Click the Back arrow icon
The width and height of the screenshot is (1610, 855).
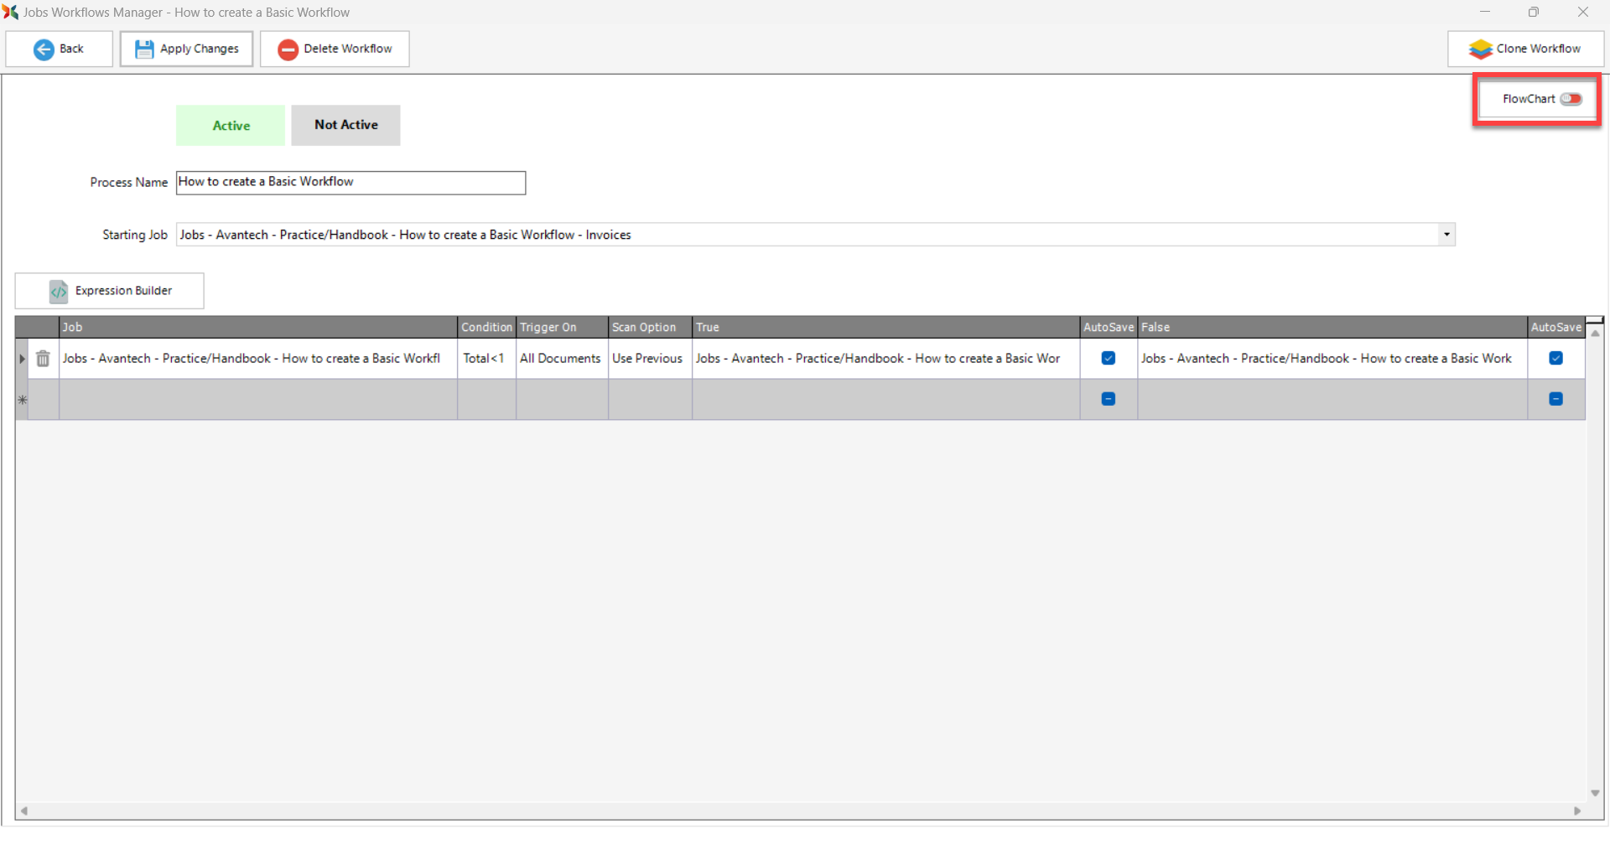click(x=44, y=49)
